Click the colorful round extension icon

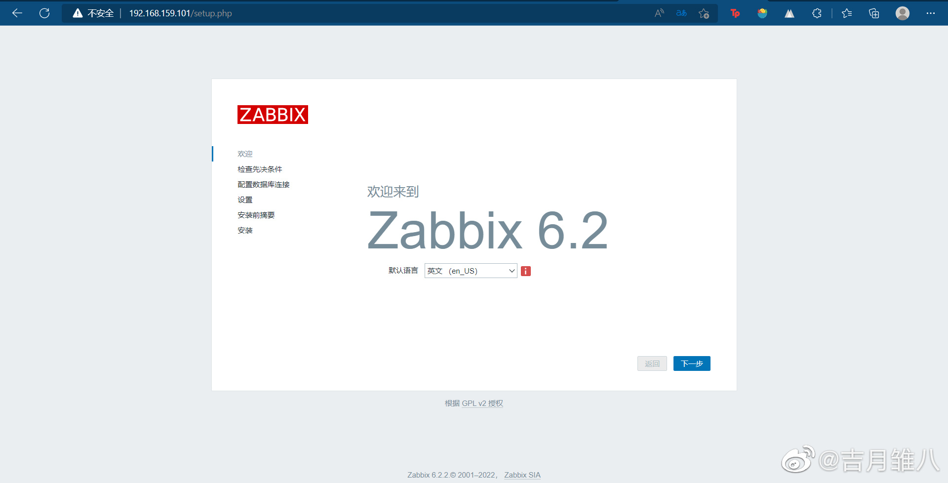pyautogui.click(x=762, y=13)
